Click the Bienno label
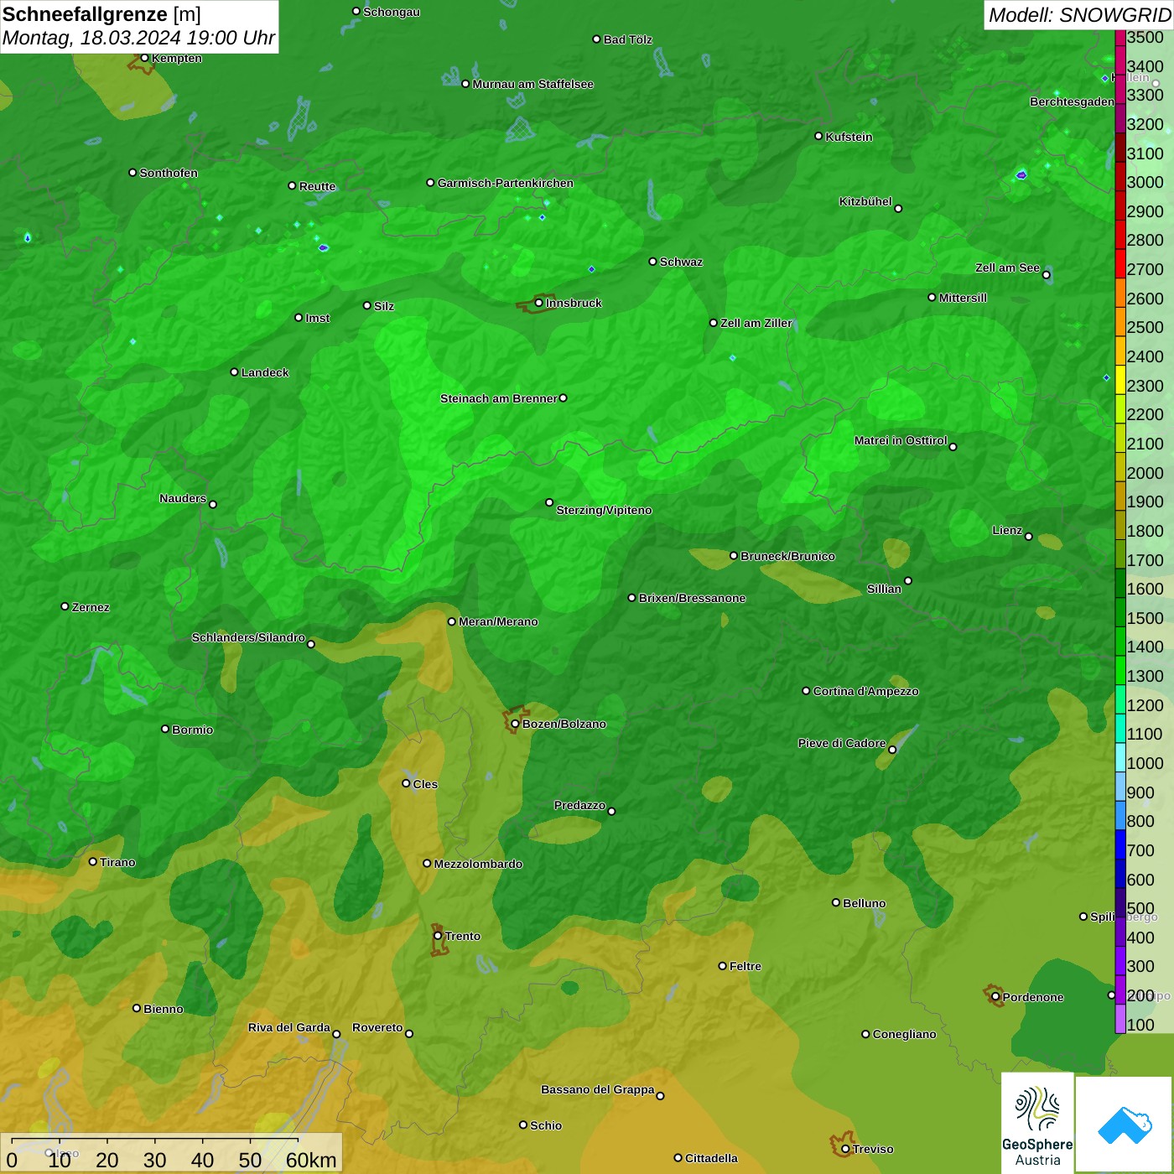Screen dimensions: 1174x1174 pos(163,1009)
